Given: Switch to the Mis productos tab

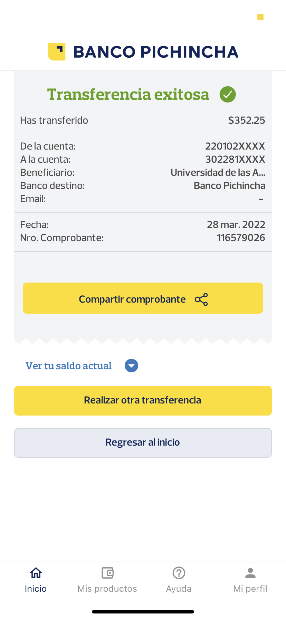Looking at the screenshot, I should point(107,589).
